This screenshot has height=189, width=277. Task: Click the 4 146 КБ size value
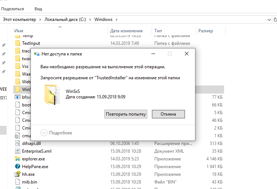pyautogui.click(x=214, y=159)
